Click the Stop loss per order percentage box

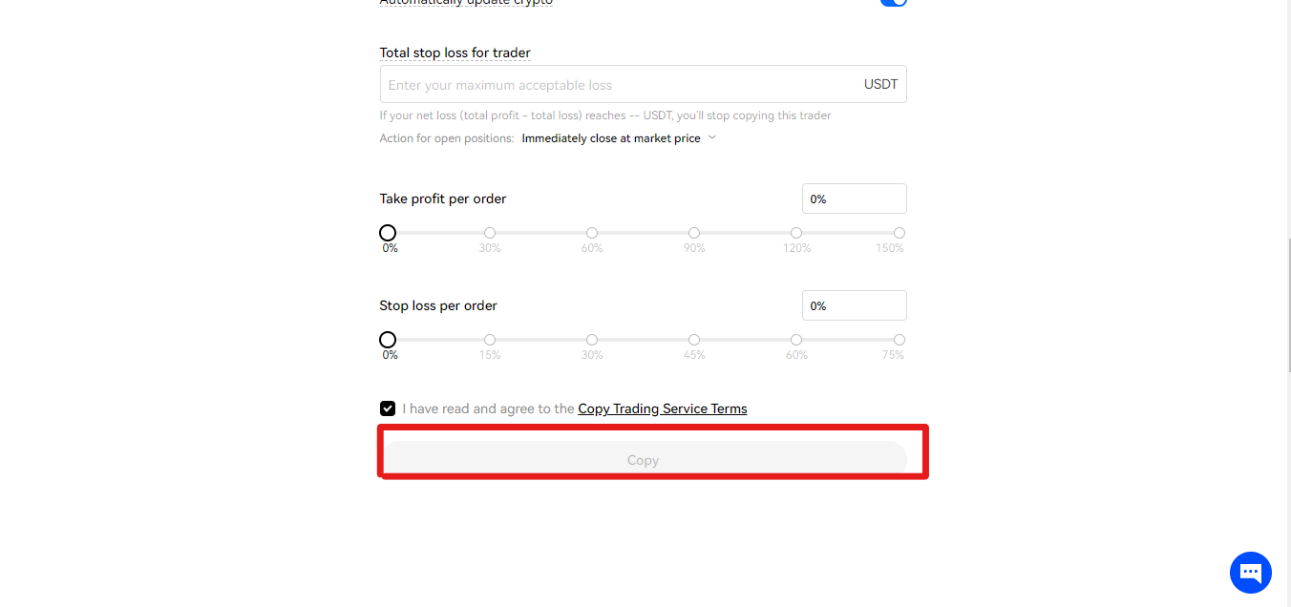854,305
